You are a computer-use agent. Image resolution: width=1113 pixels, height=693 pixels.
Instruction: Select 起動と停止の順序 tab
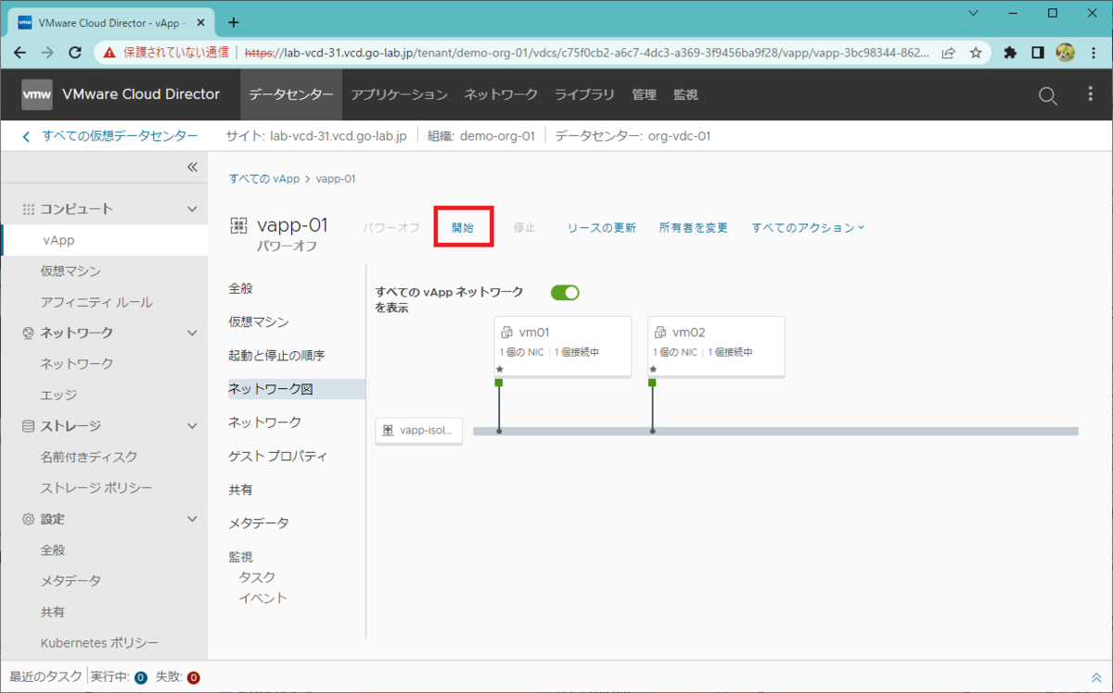276,356
